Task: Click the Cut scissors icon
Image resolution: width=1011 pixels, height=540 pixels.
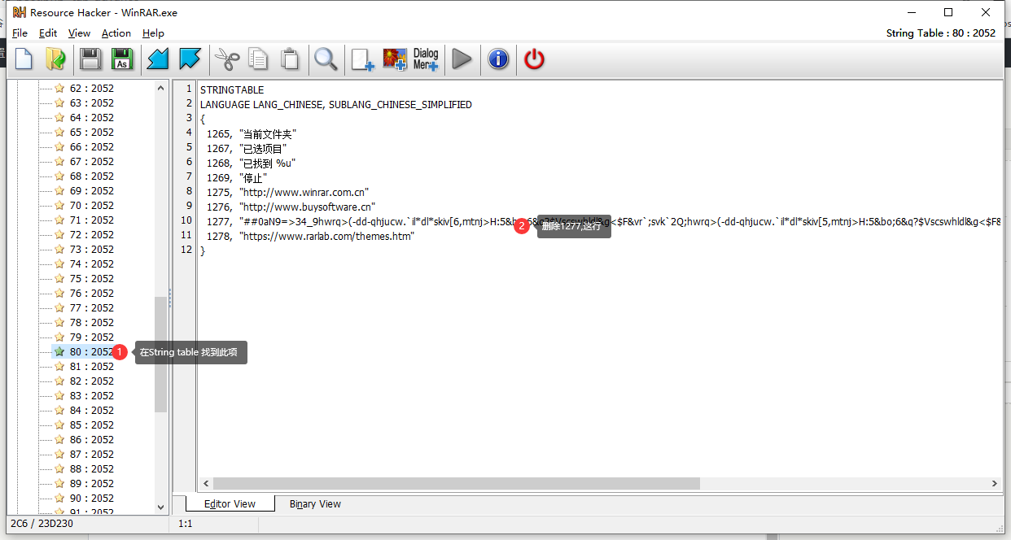Action: (226, 59)
